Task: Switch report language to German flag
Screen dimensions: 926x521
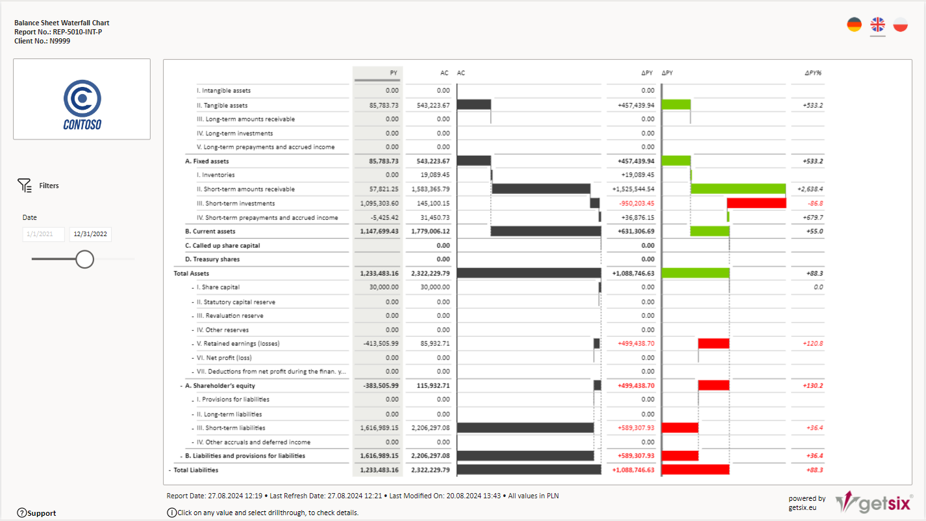Action: (854, 25)
